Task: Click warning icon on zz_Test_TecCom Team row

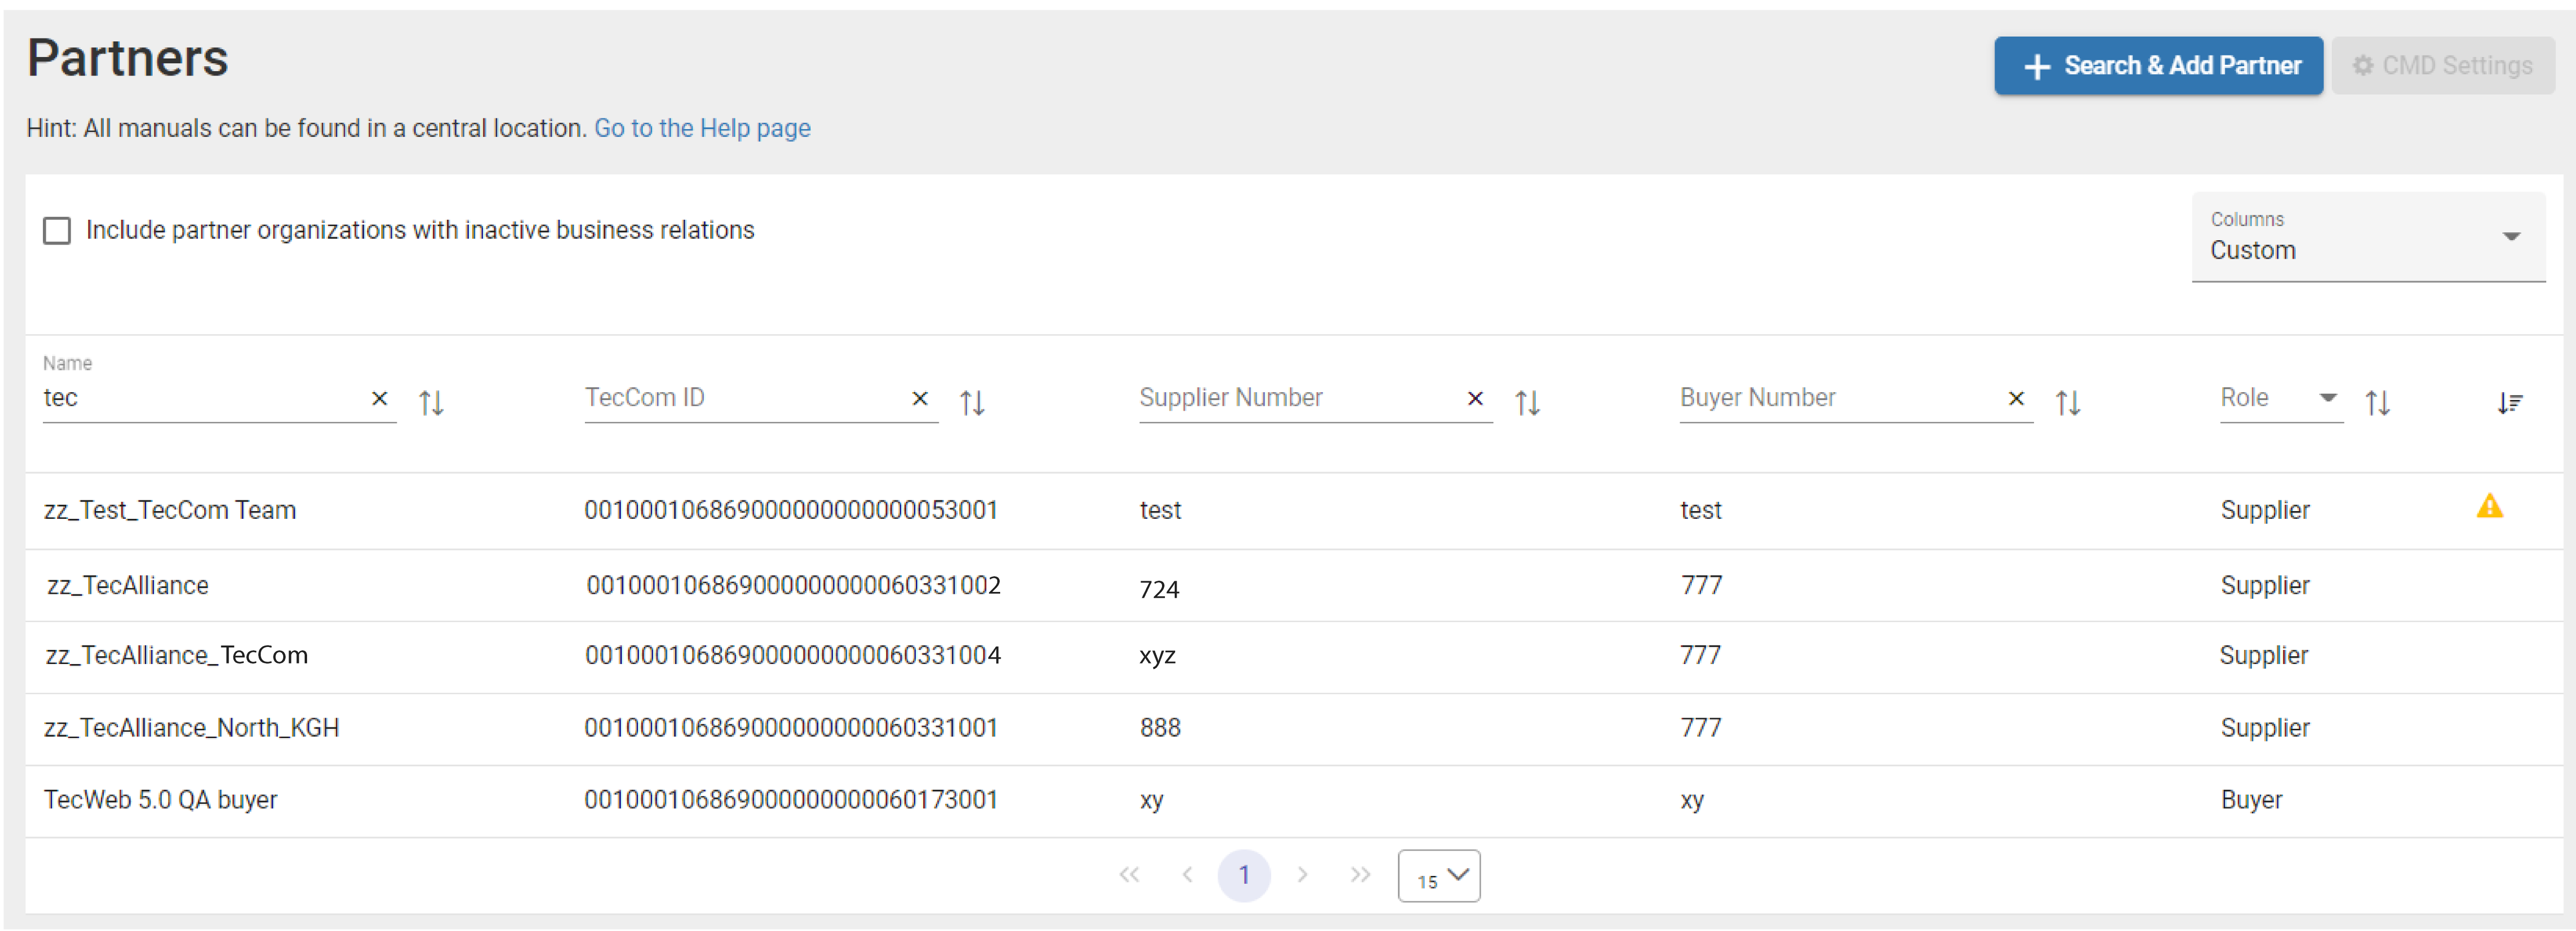Action: 2489,507
